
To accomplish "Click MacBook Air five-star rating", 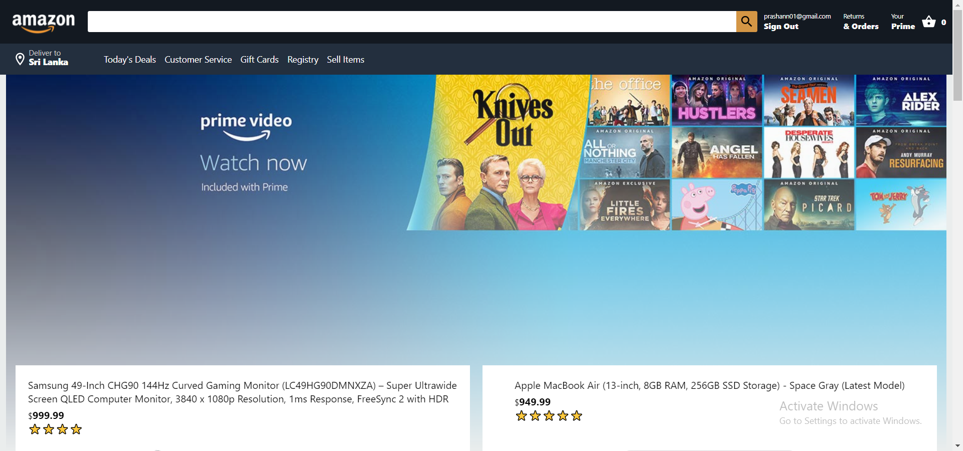I will pyautogui.click(x=549, y=416).
